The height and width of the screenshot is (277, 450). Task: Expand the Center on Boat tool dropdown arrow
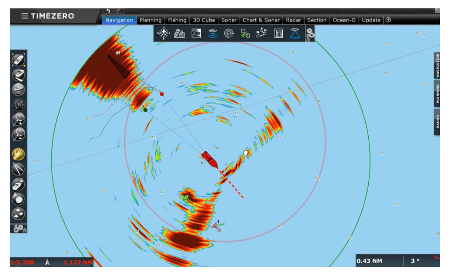coord(24,66)
